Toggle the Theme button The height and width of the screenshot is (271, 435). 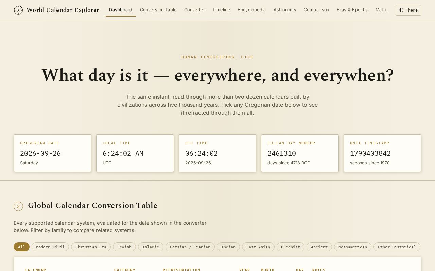coord(408,10)
